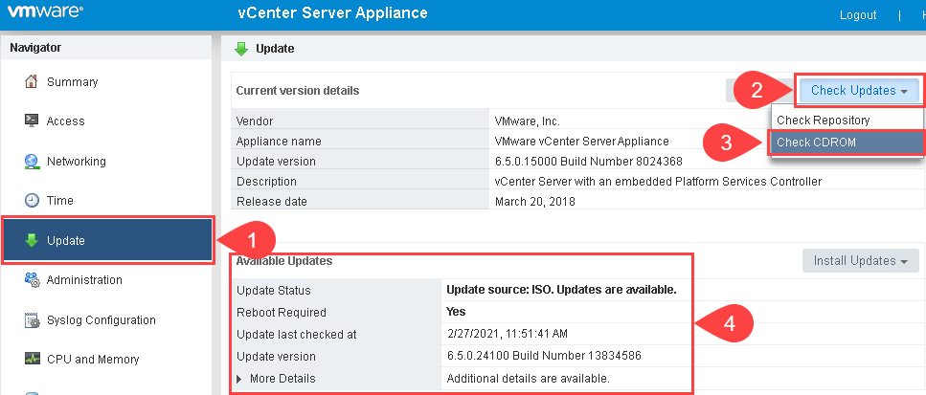Open the Install Updates dropdown
This screenshot has height=395, width=926.
[x=861, y=260]
